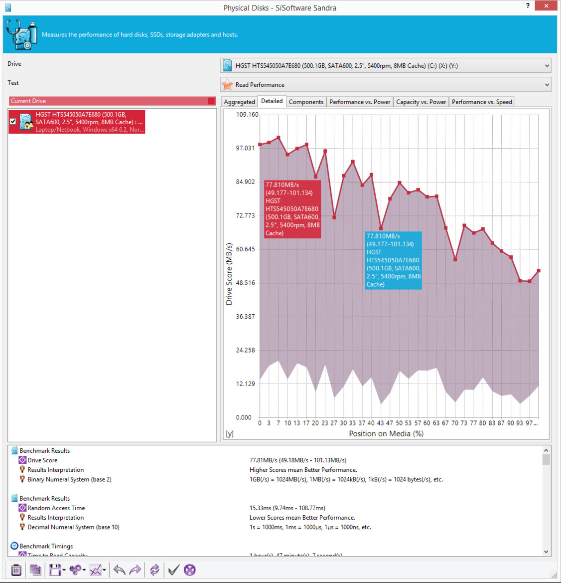This screenshot has width=561, height=583.
Task: Select the Decimal Numeral System (base 10) row
Action: coord(74,527)
